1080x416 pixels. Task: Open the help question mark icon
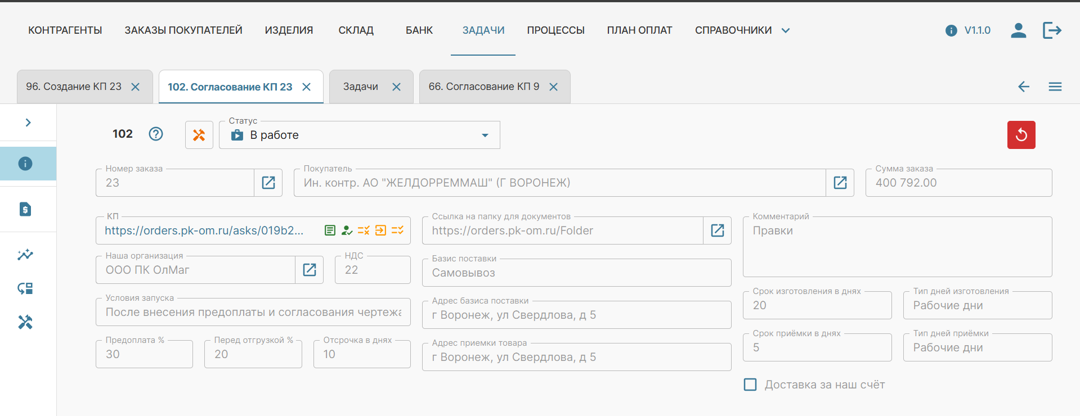coord(156,134)
